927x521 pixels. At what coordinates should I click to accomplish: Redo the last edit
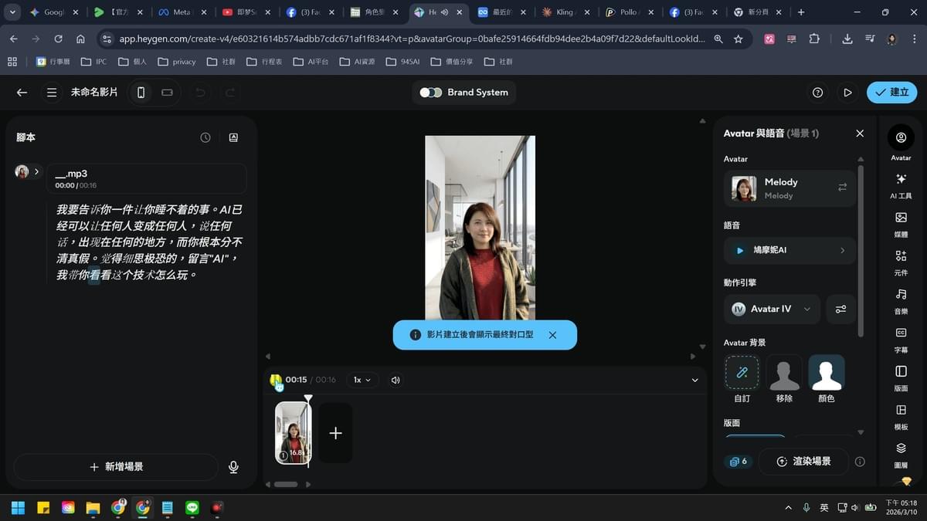pos(230,93)
